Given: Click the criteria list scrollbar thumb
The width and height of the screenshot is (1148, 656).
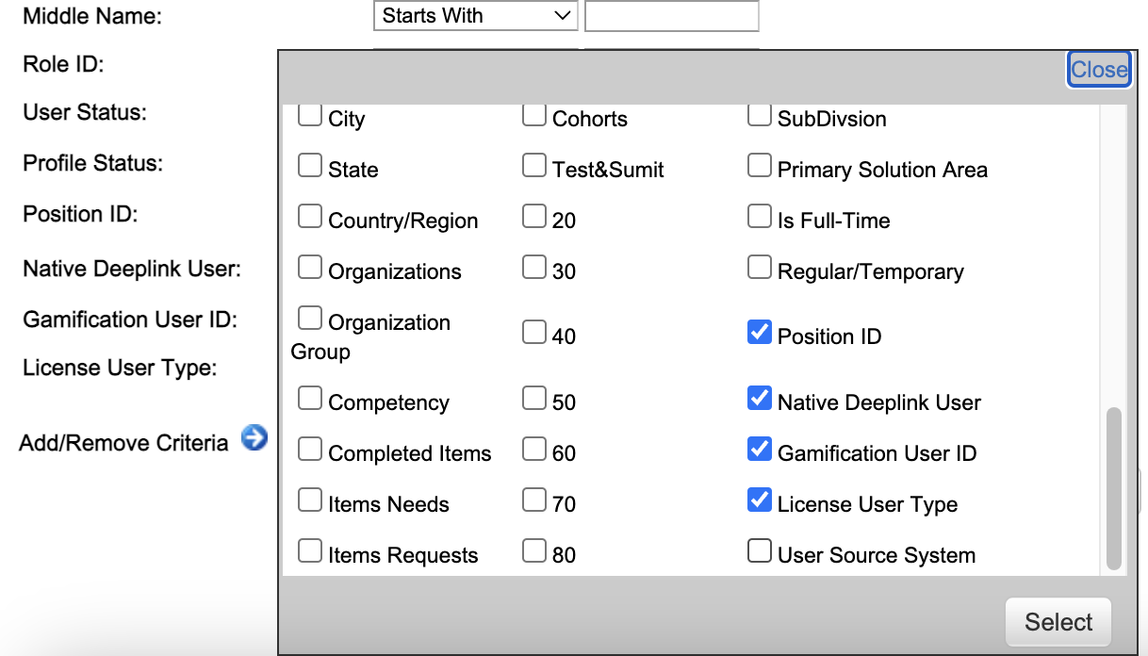Looking at the screenshot, I should tap(1114, 488).
